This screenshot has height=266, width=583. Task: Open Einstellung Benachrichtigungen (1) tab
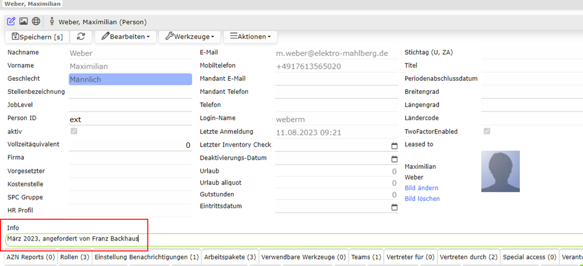(146, 256)
